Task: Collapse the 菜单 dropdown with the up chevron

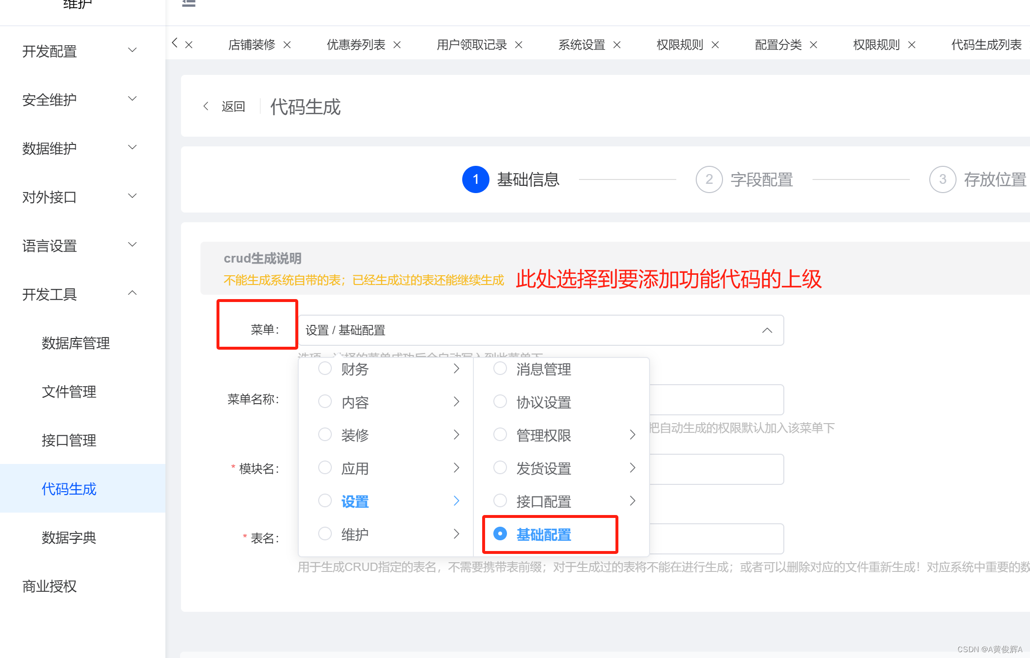Action: coord(767,330)
